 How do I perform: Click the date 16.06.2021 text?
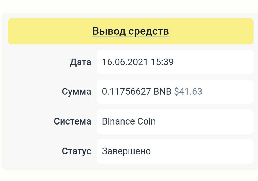tap(125, 62)
